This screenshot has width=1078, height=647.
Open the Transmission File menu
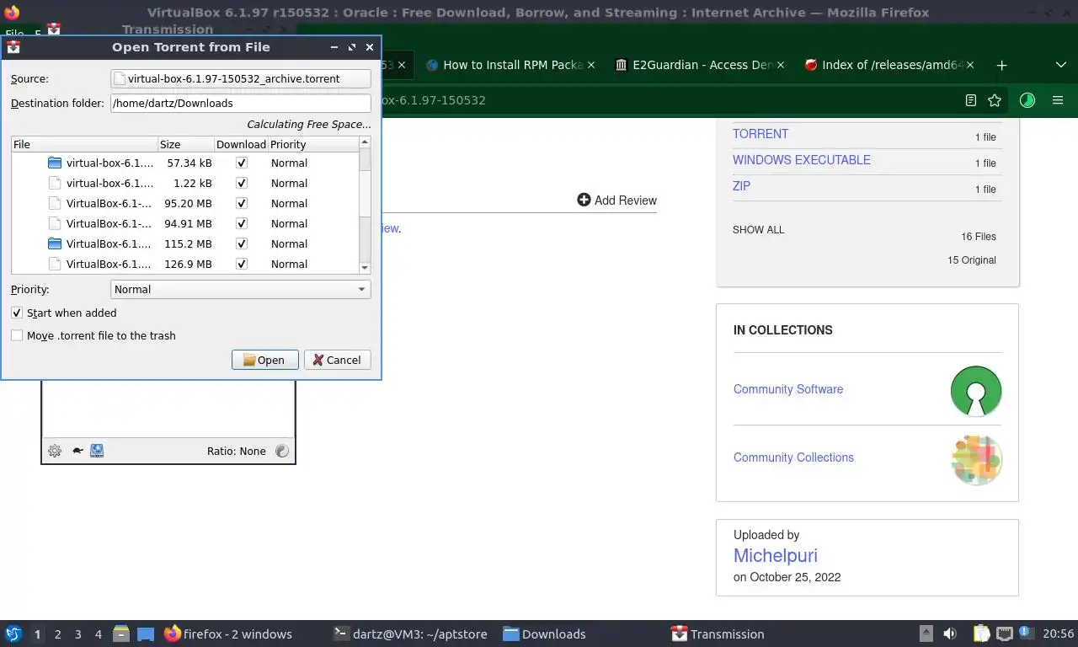coord(14,35)
